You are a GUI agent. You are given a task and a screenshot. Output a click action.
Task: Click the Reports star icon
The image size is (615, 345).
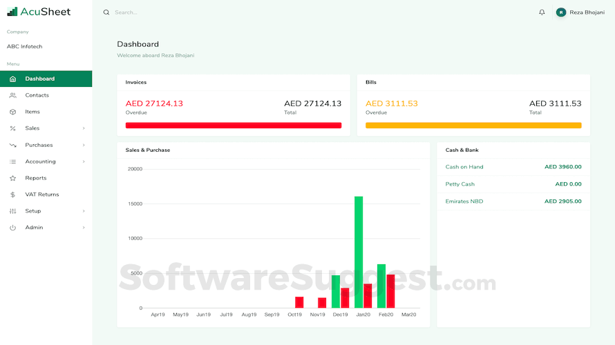click(x=12, y=178)
